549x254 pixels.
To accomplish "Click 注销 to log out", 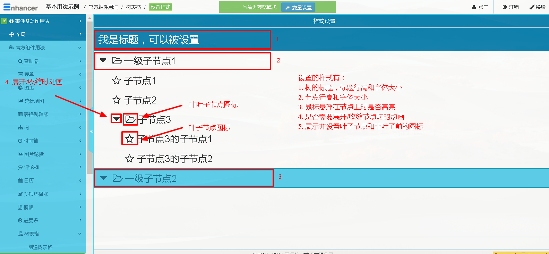I will click(511, 7).
